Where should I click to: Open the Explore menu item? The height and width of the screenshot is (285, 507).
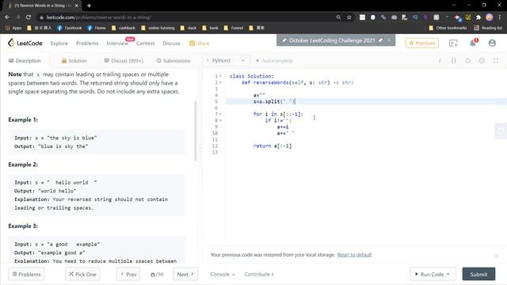tap(59, 44)
